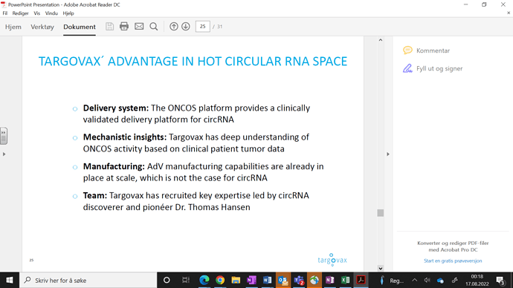Screen dimensions: 513x288
Task: Send file by email envelope icon
Action: 139,27
